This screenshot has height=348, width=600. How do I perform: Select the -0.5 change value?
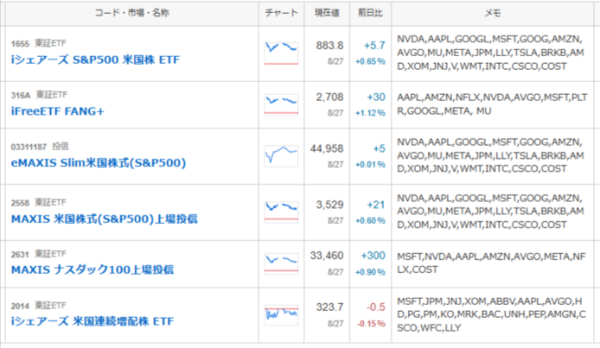coord(376,307)
